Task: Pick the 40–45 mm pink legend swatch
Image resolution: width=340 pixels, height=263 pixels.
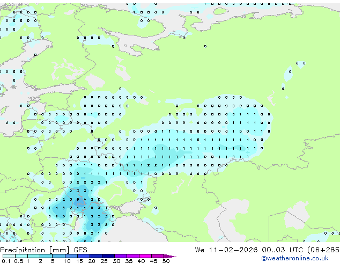Action: [x=145, y=256]
